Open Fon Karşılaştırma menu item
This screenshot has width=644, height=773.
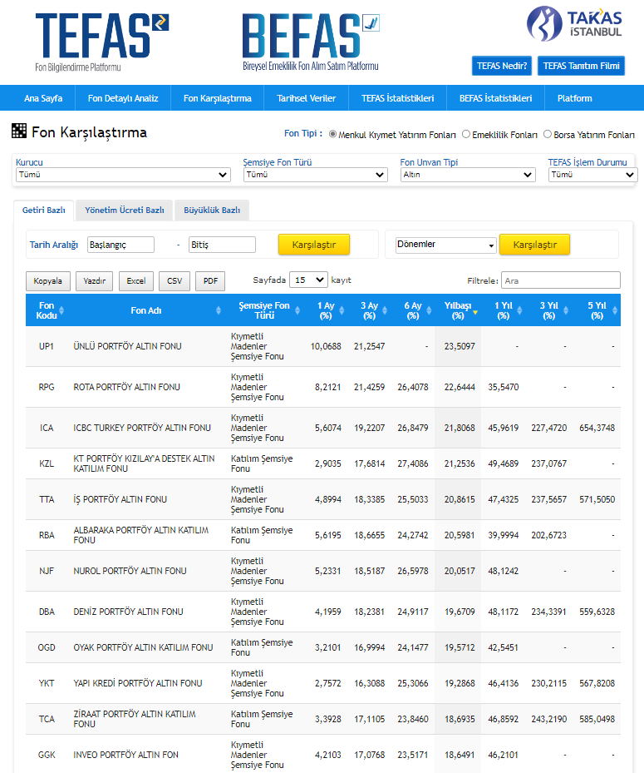(218, 98)
